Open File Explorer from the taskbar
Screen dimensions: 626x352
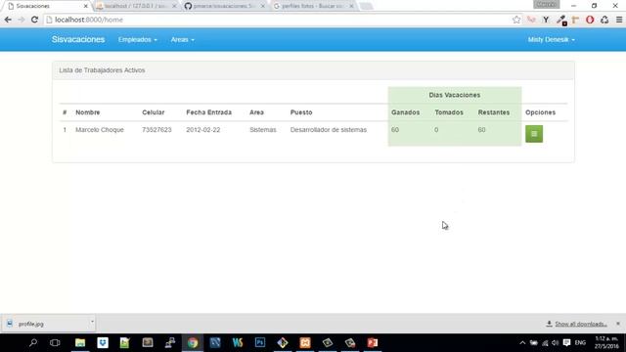(x=80, y=343)
